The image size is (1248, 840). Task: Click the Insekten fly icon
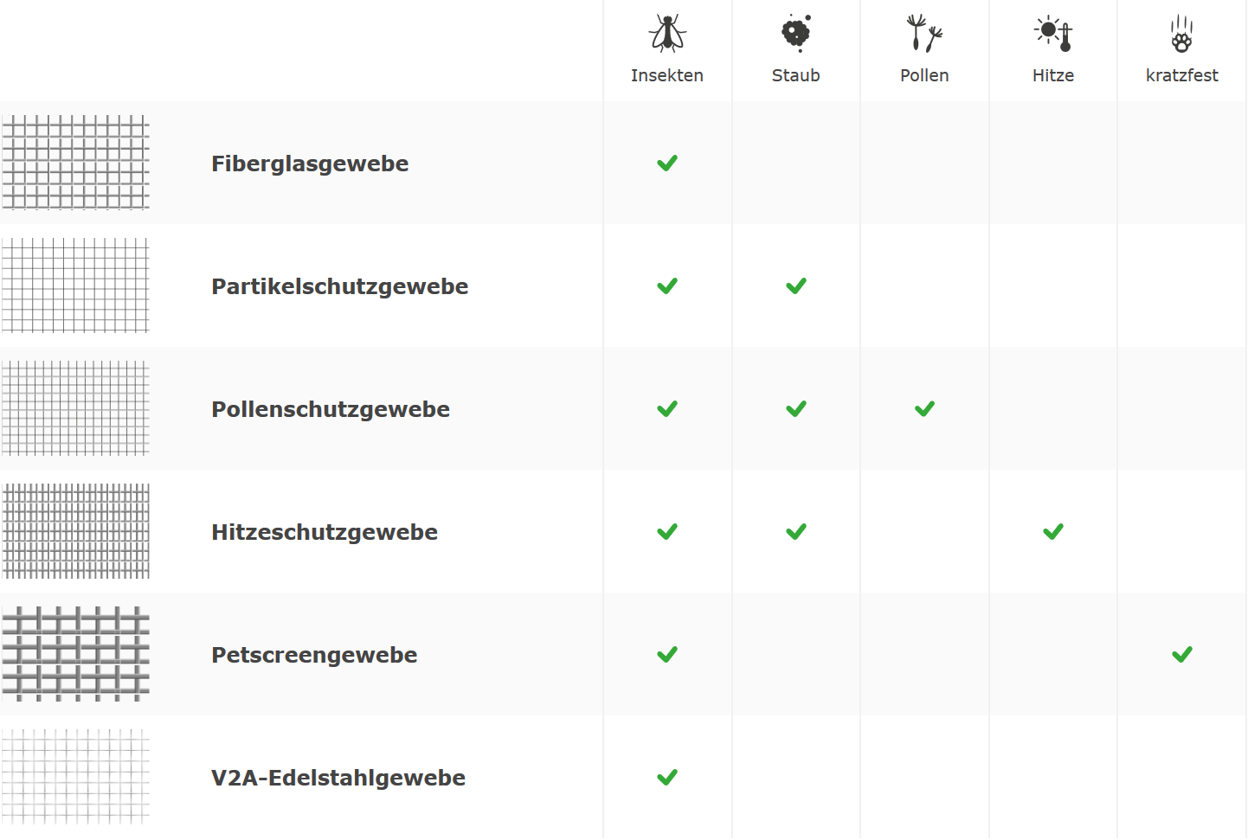click(667, 34)
